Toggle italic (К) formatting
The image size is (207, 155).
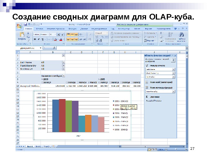39,39
